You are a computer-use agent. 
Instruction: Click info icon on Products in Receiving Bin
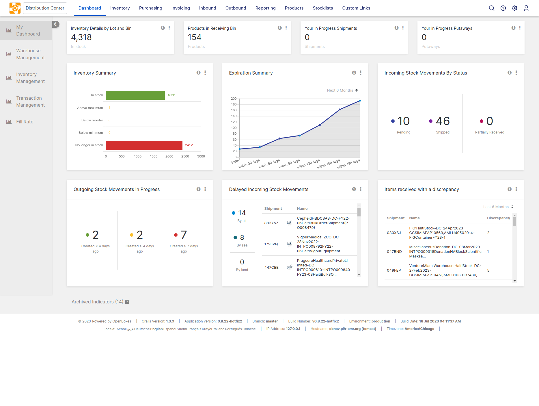[279, 28]
